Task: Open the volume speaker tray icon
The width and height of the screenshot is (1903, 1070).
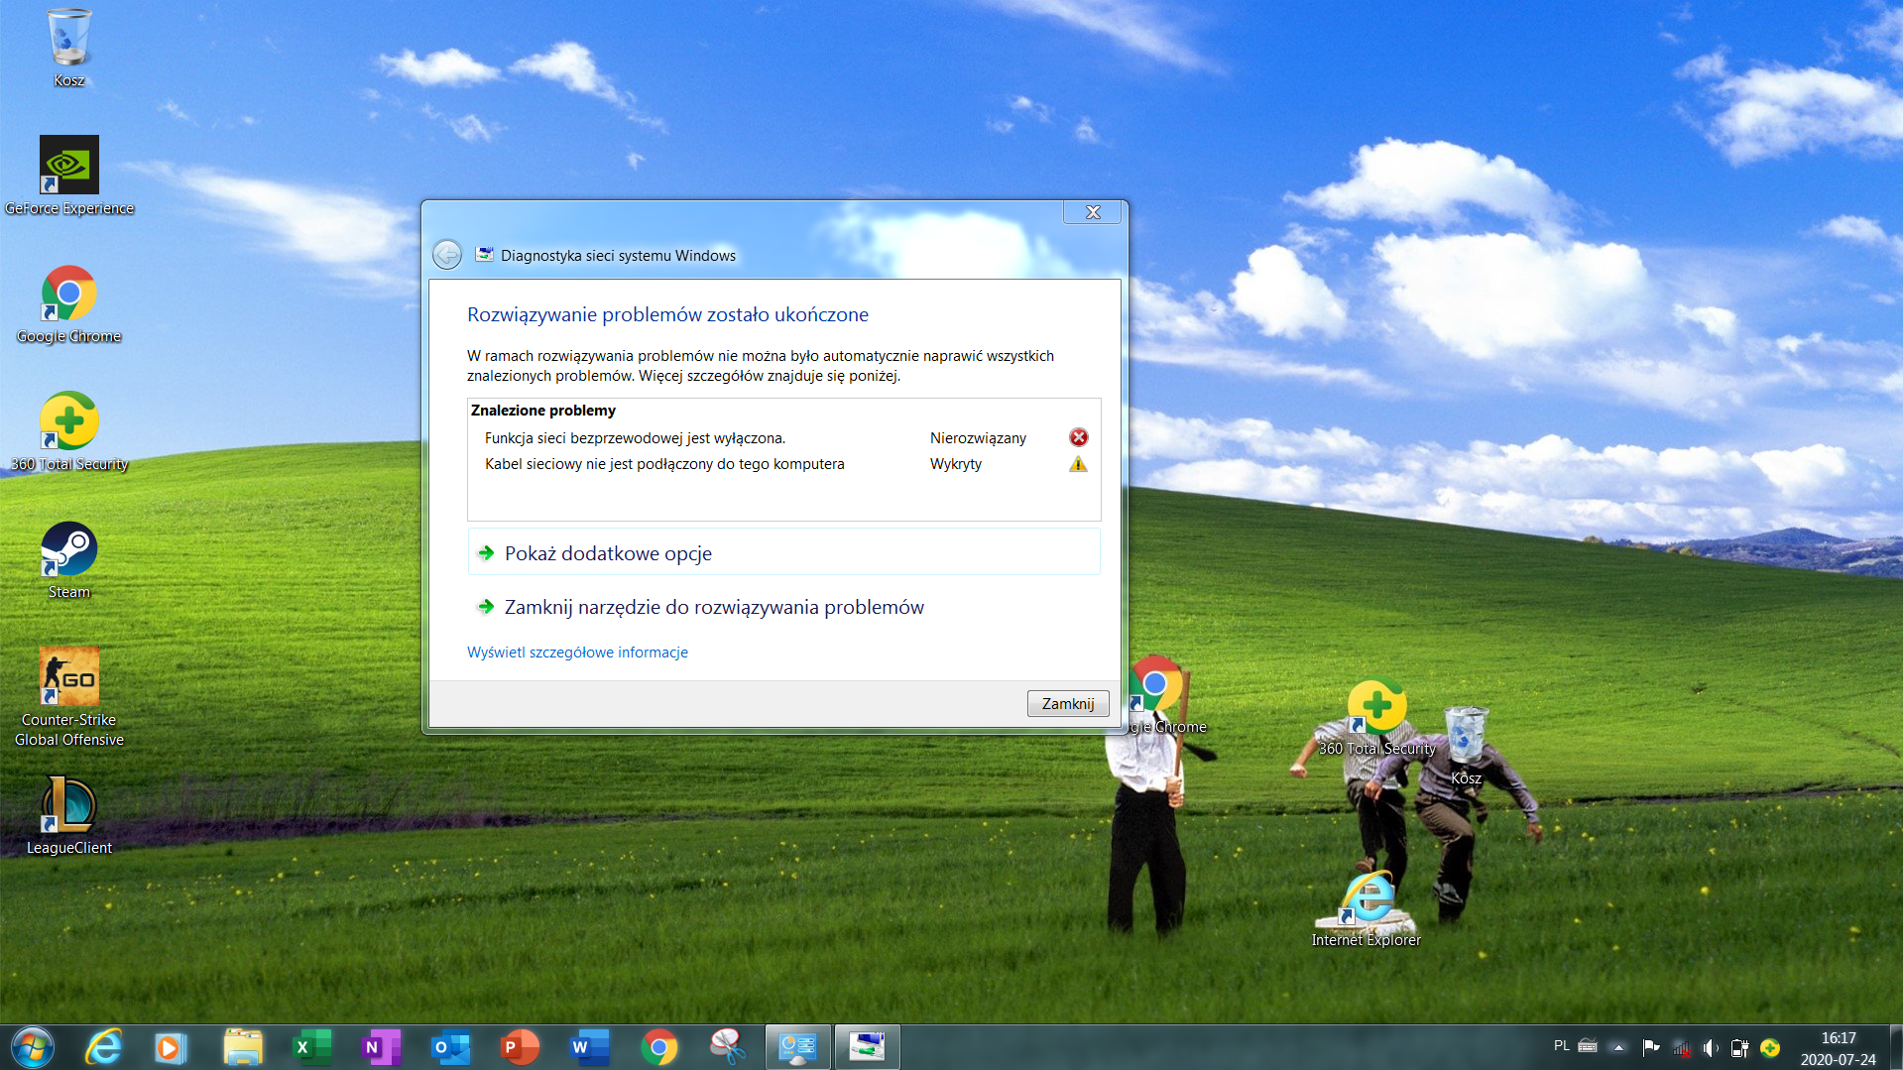Action: tap(1711, 1047)
